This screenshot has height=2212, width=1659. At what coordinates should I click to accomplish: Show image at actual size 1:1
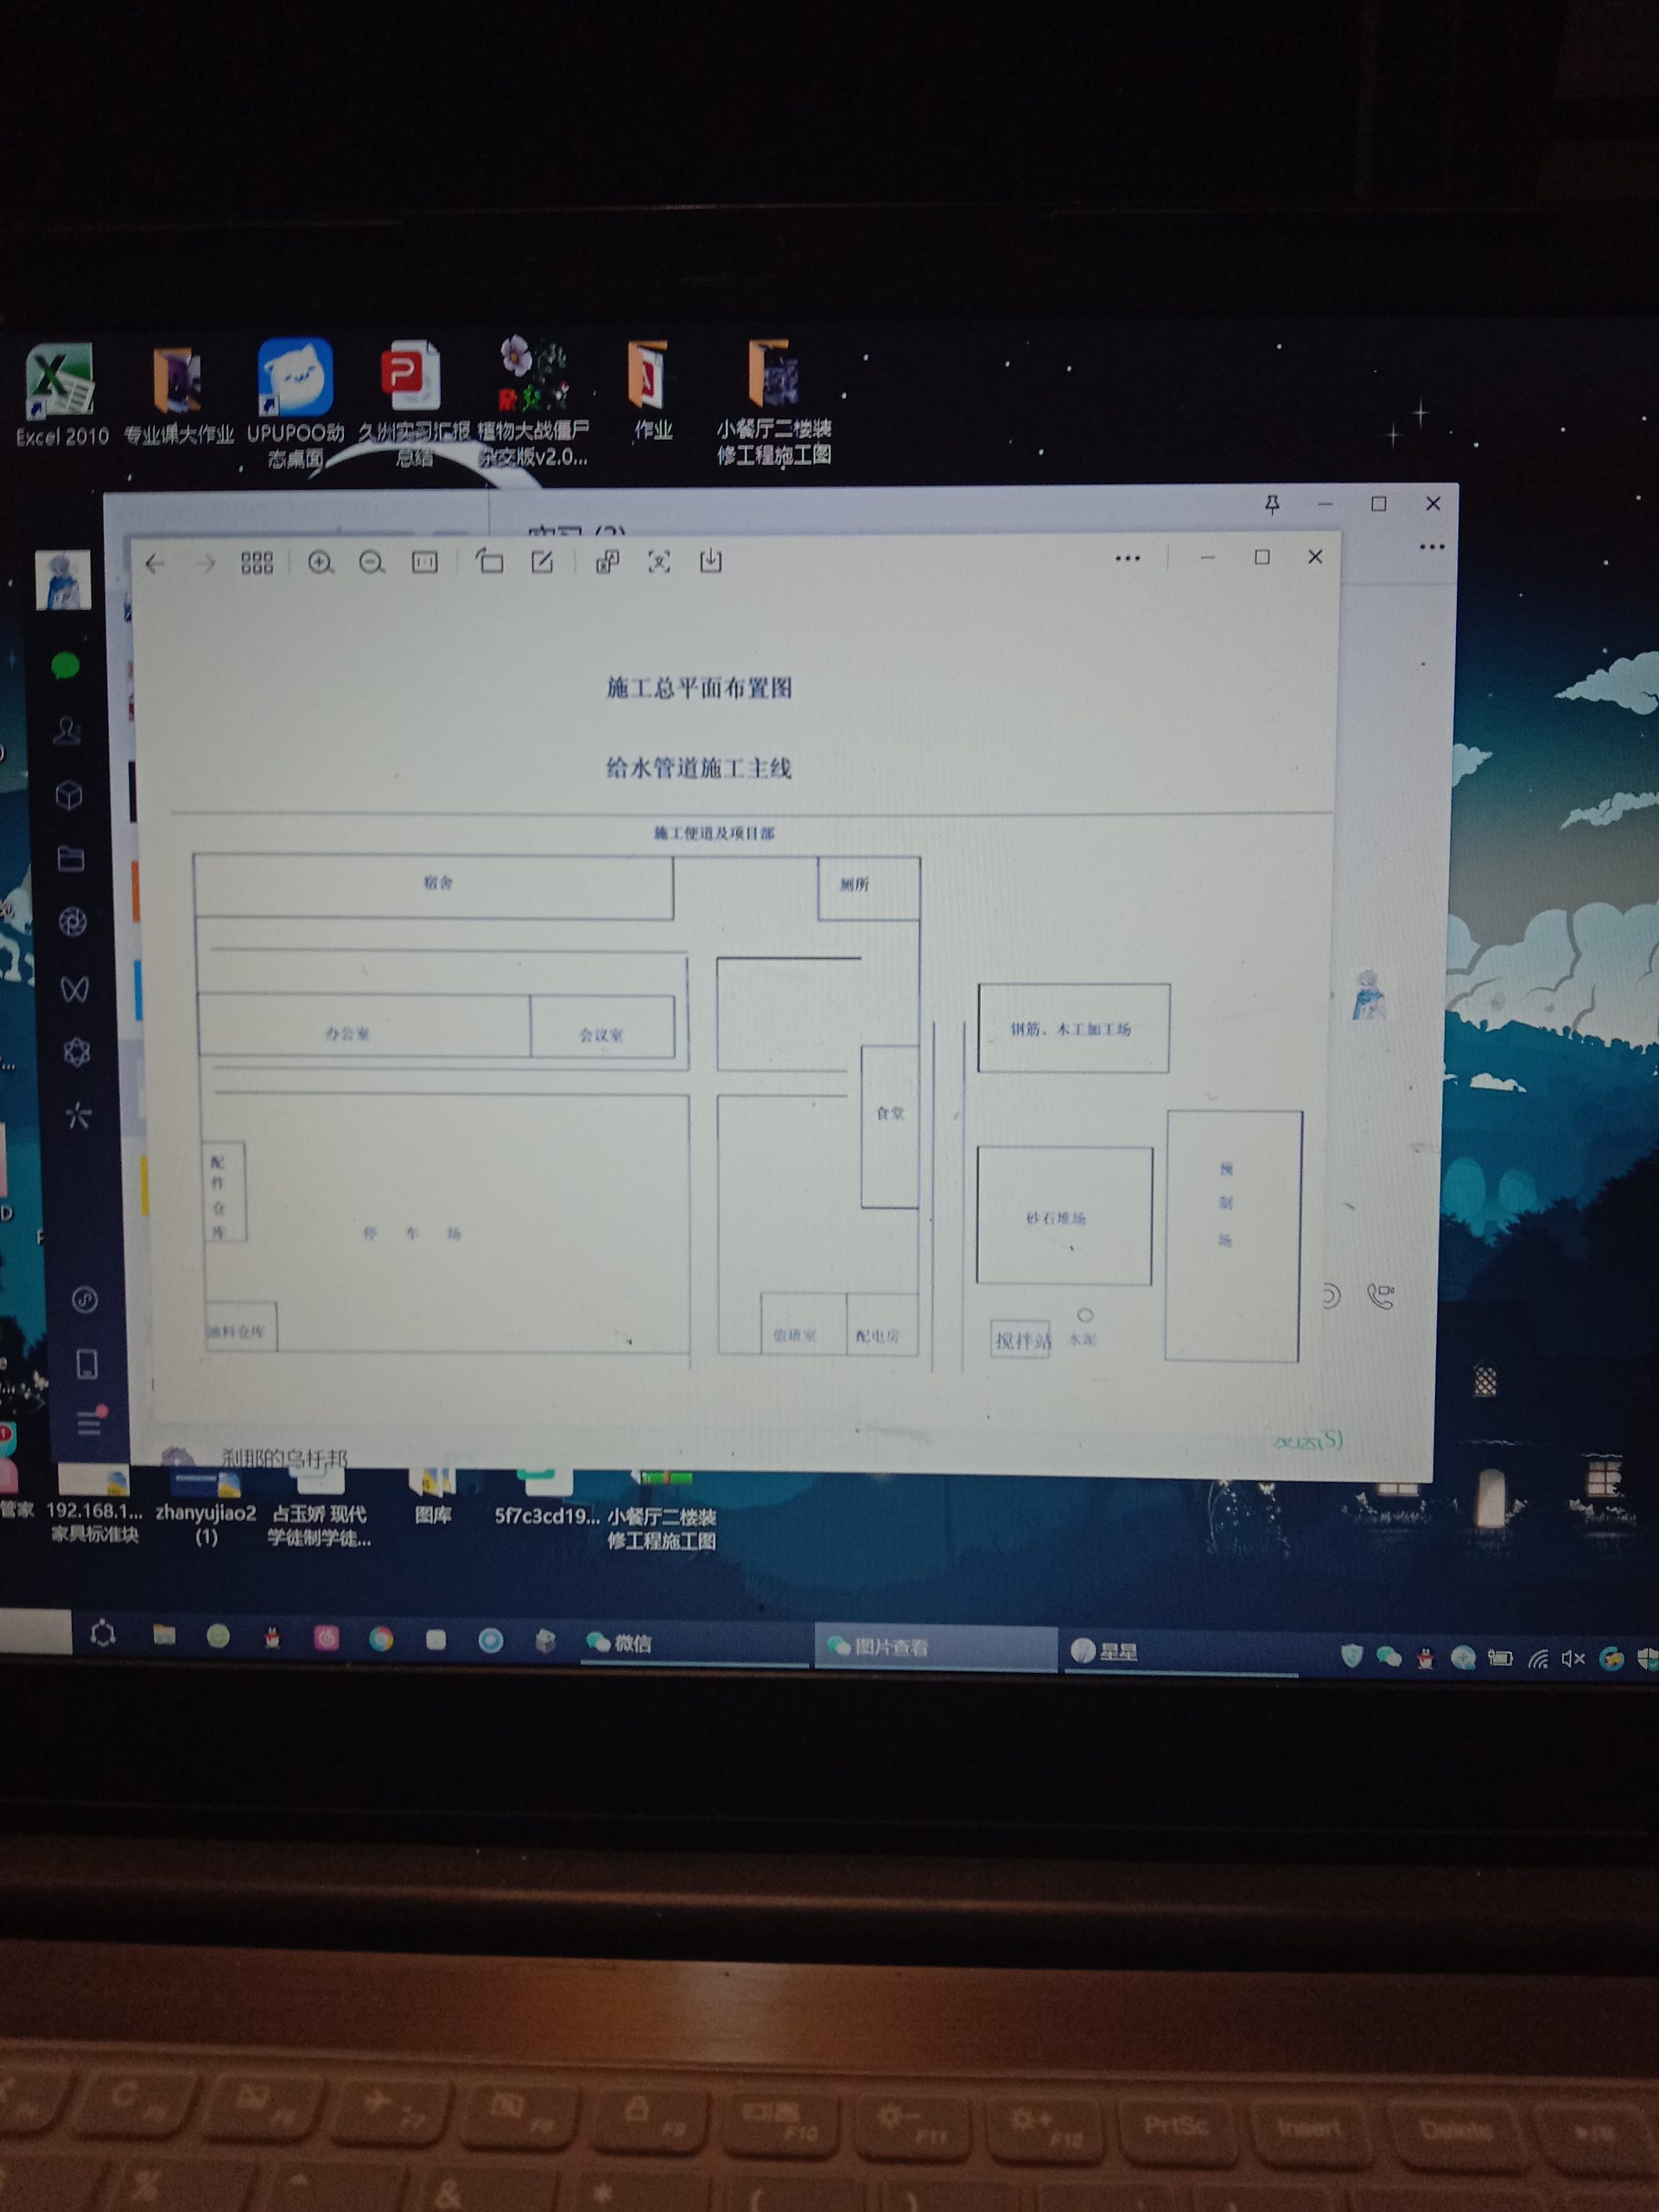coord(425,563)
